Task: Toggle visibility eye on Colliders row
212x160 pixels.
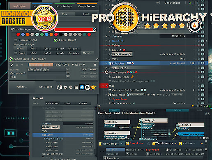Action: pyautogui.click(x=203, y=41)
